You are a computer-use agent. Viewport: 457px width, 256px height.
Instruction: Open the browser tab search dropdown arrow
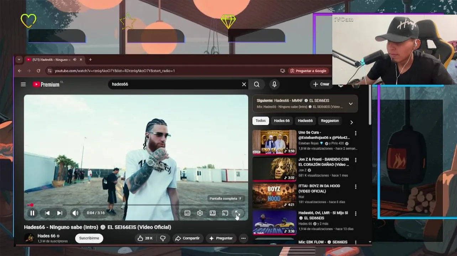tap(19, 60)
